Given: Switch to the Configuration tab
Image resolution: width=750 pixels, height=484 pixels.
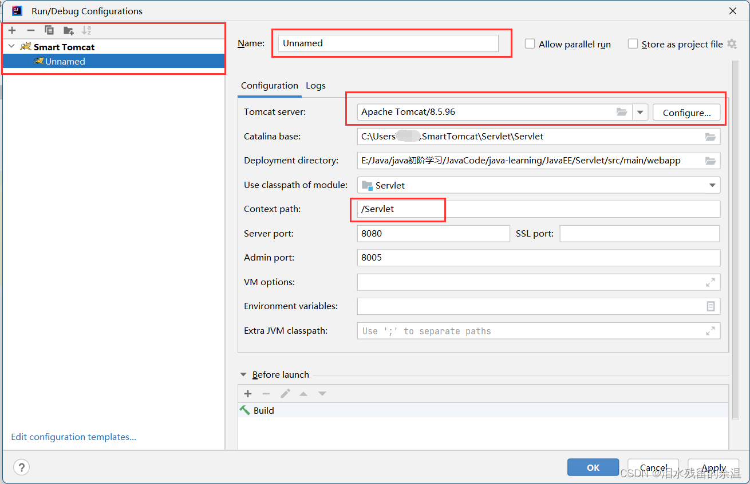Looking at the screenshot, I should click(x=270, y=86).
